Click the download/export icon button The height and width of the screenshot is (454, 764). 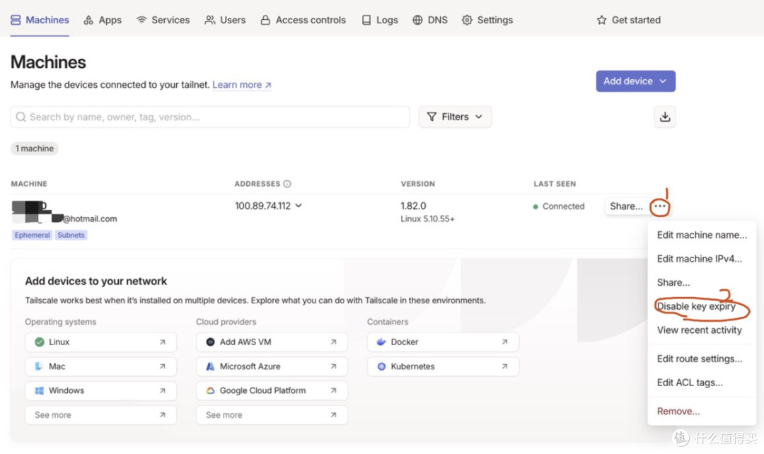pyautogui.click(x=664, y=117)
